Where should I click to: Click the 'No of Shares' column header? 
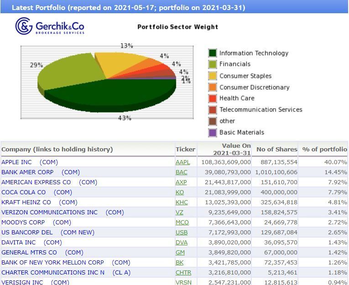276,150
